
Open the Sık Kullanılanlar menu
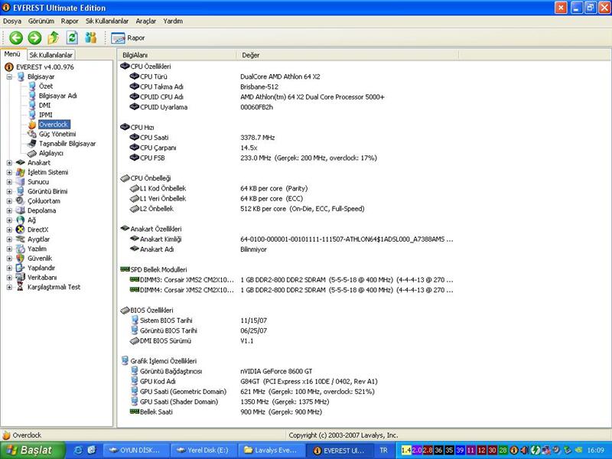(x=107, y=21)
